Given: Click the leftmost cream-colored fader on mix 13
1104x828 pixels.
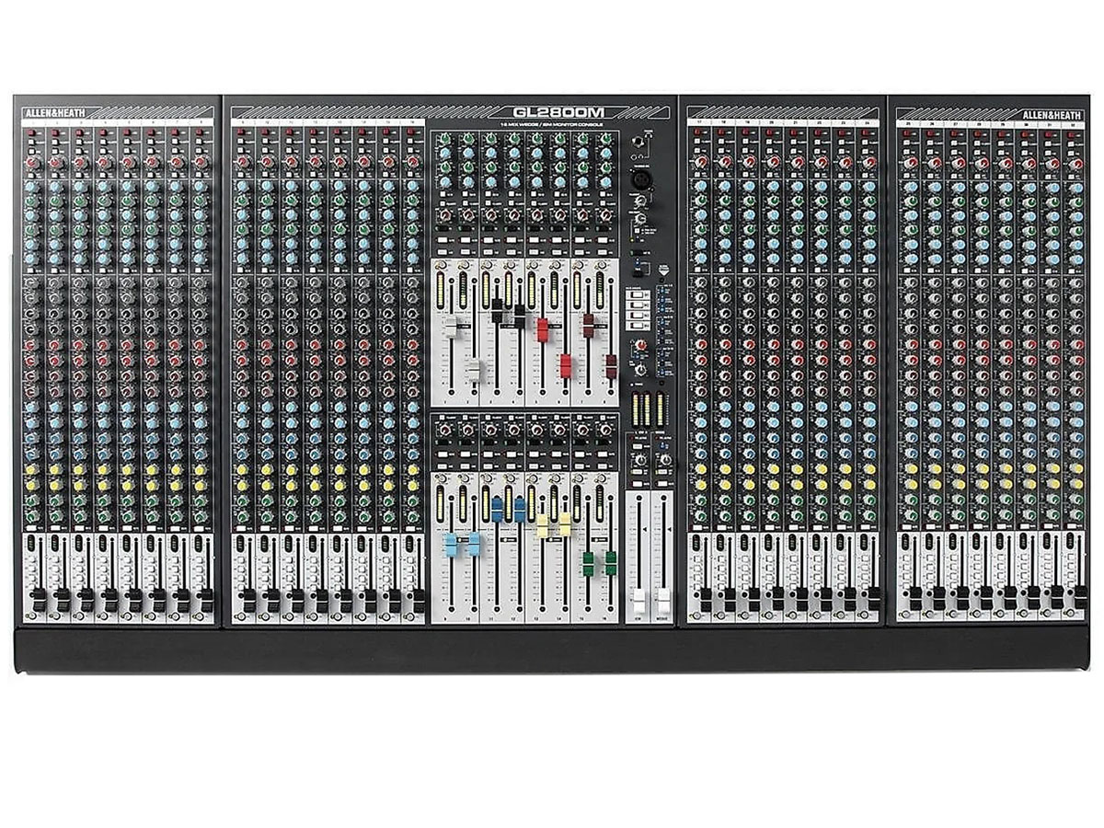Looking at the screenshot, I should point(542,524).
